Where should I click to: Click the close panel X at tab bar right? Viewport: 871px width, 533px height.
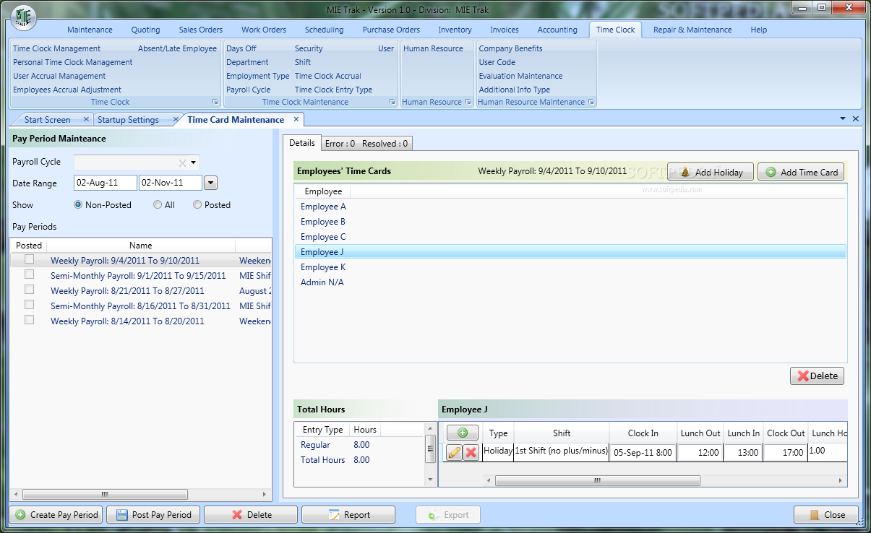point(856,118)
